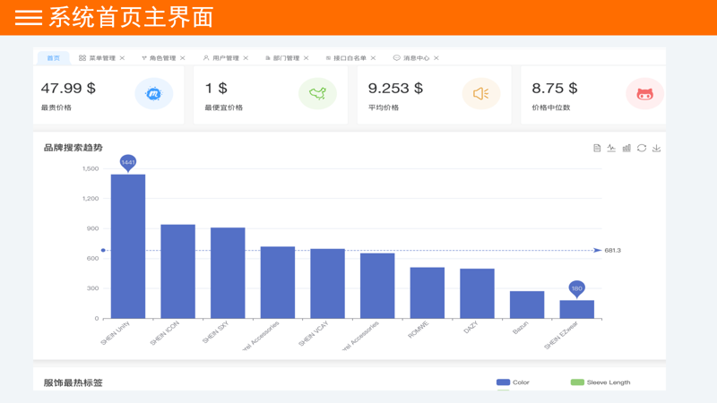Click the DAZY bar
Viewport: 717px width, 403px height.
coord(477,294)
